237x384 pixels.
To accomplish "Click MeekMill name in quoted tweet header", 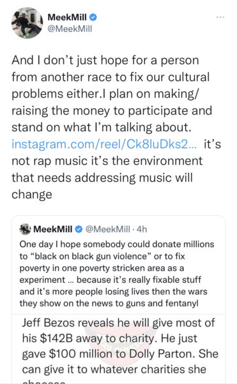I will (52, 229).
